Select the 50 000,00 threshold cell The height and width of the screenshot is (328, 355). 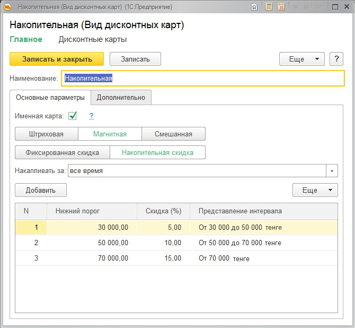pos(92,243)
